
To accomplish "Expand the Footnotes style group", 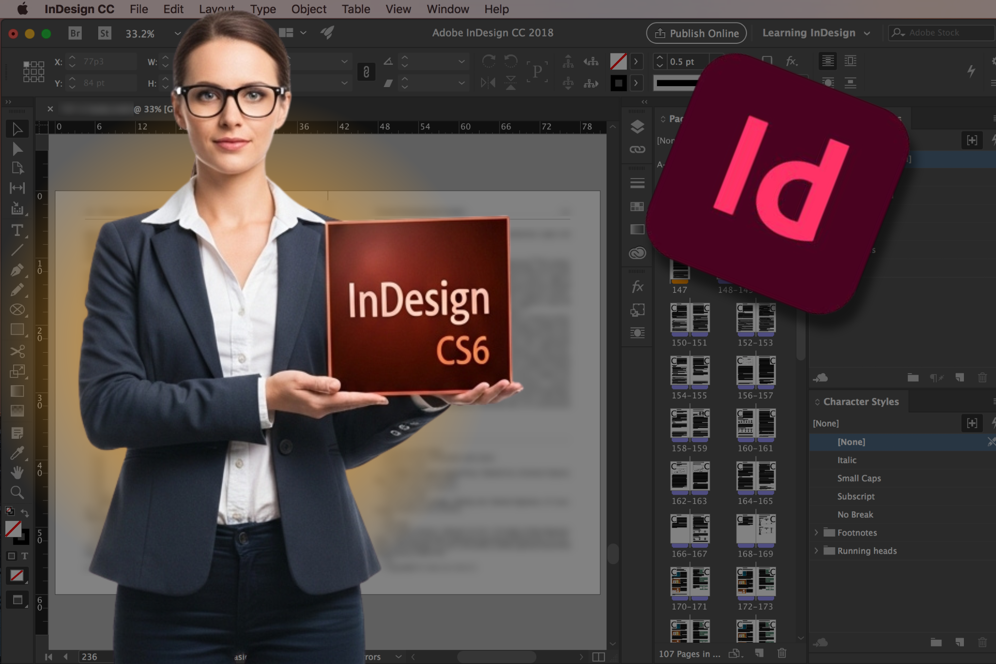I will click(817, 533).
